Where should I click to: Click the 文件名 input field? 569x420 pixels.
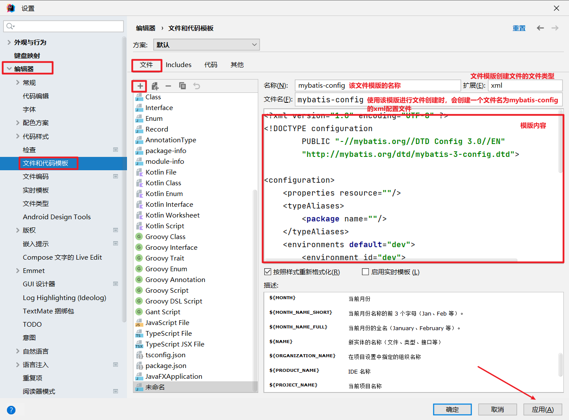[429, 99]
